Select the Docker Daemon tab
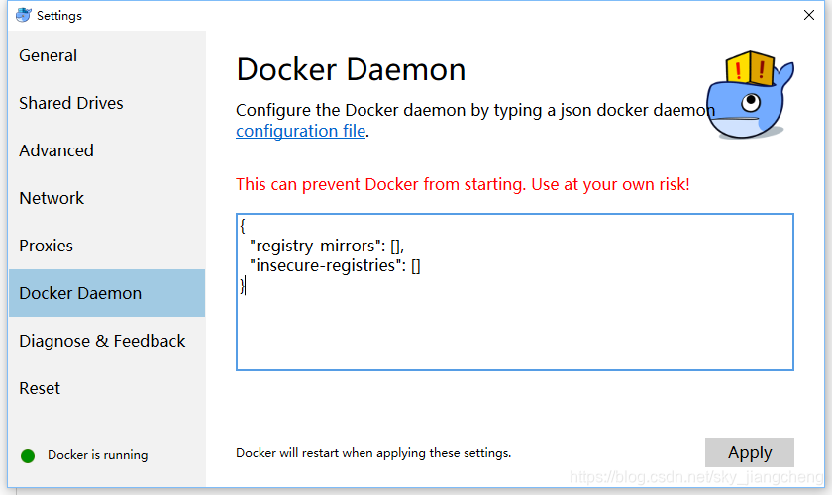The image size is (832, 495). [107, 293]
